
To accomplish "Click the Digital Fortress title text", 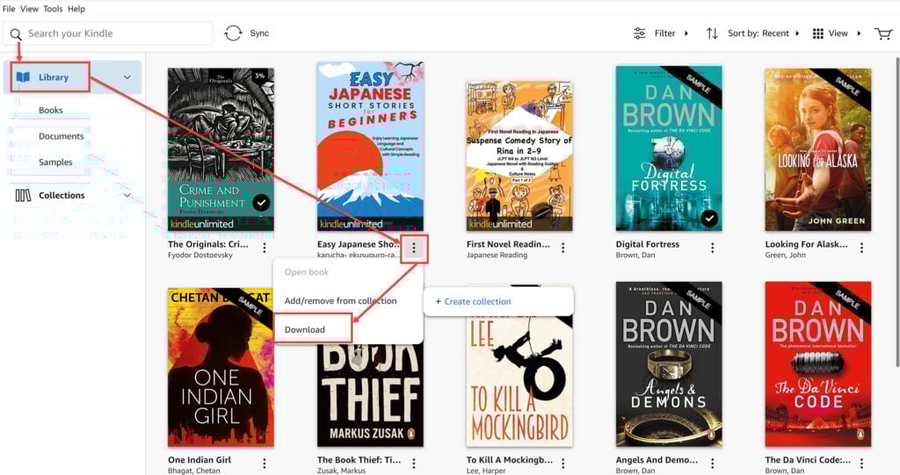I will (648, 244).
